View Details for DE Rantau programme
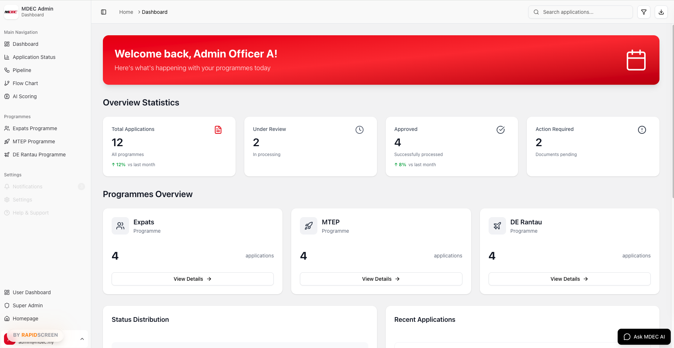 pos(569,279)
